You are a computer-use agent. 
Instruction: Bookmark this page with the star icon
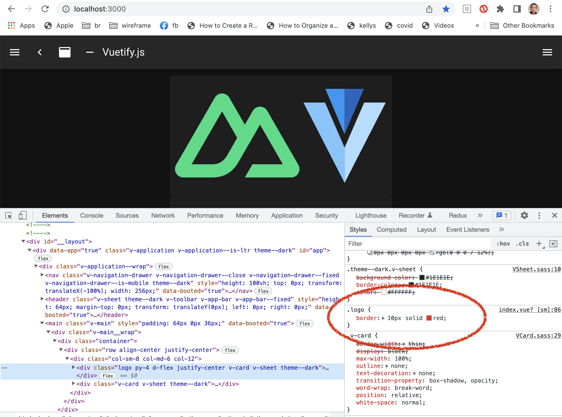tap(446, 9)
